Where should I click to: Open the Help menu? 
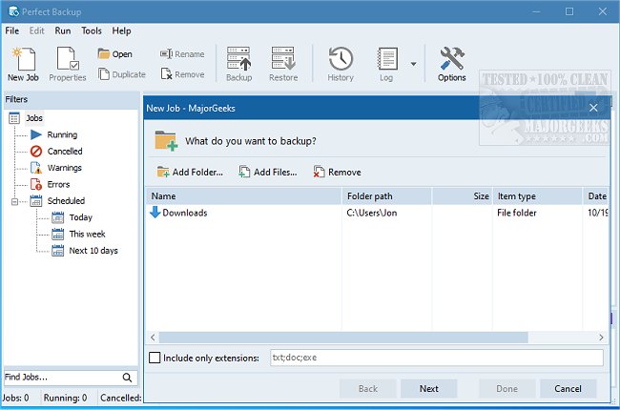[x=121, y=31]
